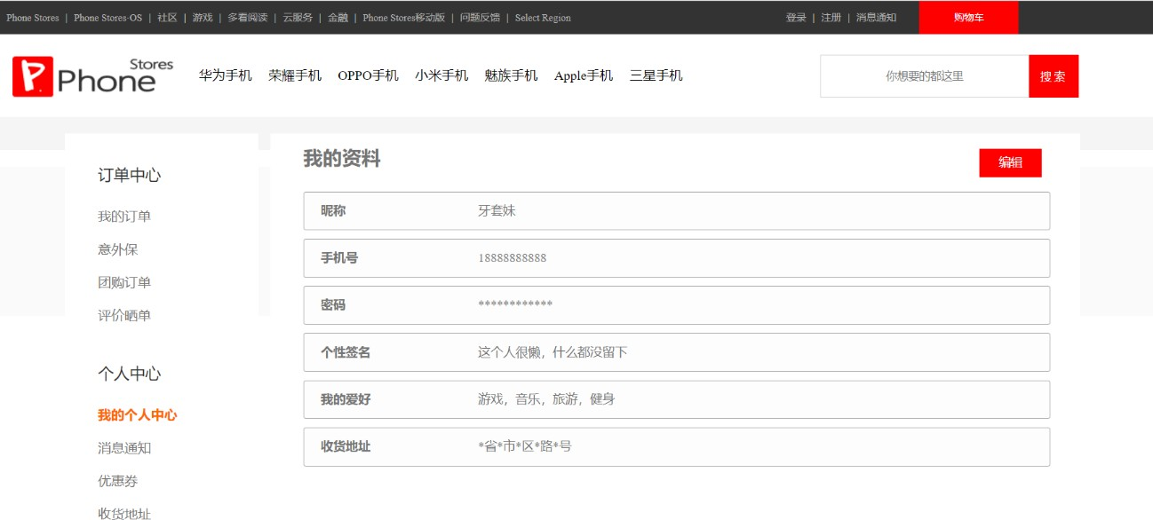Viewport: 1153px width, 520px height.
Task: Click Select Region link
Action: click(x=543, y=18)
